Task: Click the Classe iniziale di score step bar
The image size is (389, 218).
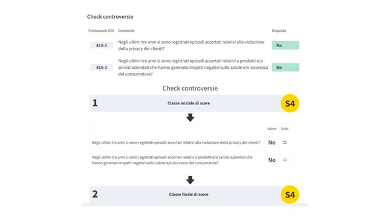Action: [189, 103]
